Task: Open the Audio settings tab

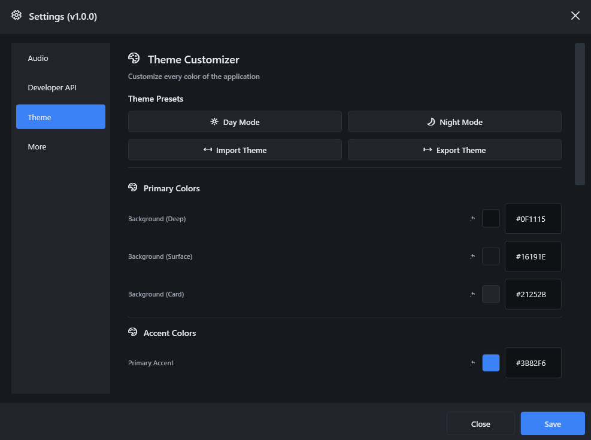Action: [38, 59]
